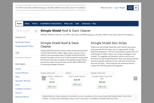Open the Roof & Deck Cleaner product title
This screenshot has height=103, width=154.
(77, 76)
